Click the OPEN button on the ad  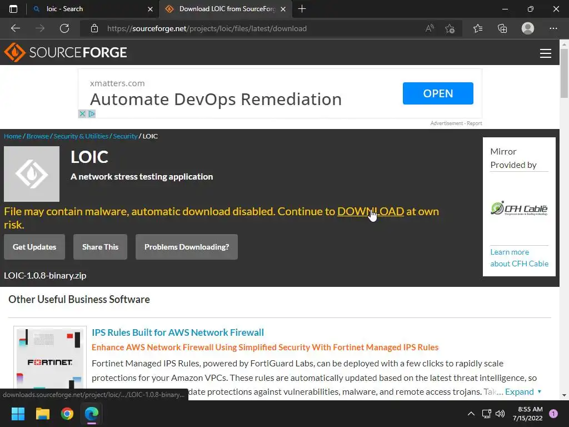click(x=438, y=93)
